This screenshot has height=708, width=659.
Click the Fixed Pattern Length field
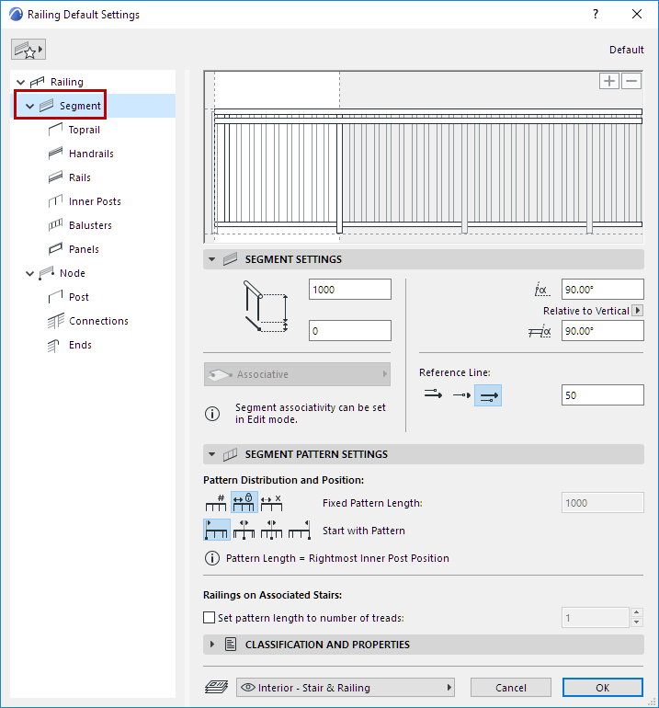pos(603,503)
